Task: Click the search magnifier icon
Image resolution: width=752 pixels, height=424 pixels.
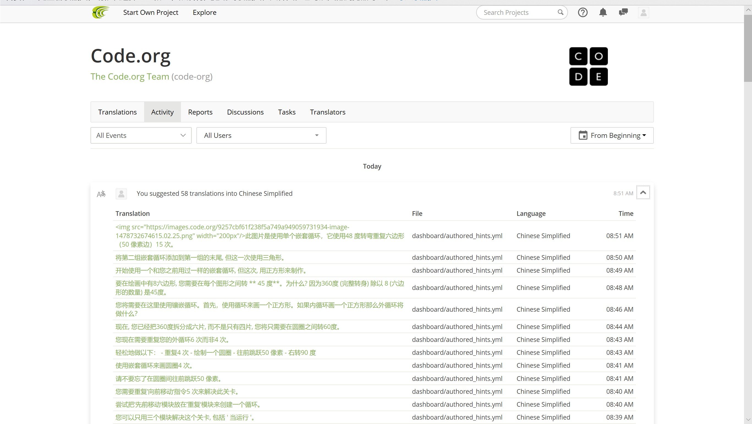Action: tap(560, 12)
